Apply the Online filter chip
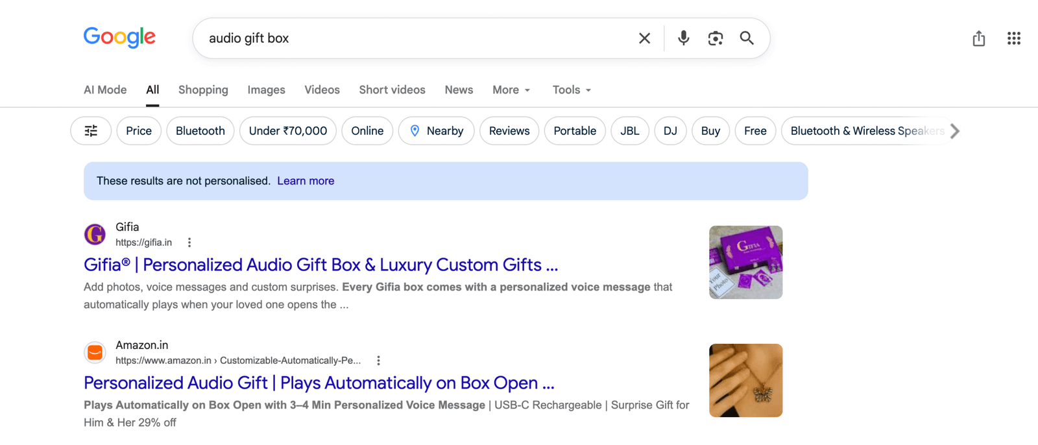1038x445 pixels. 367,131
